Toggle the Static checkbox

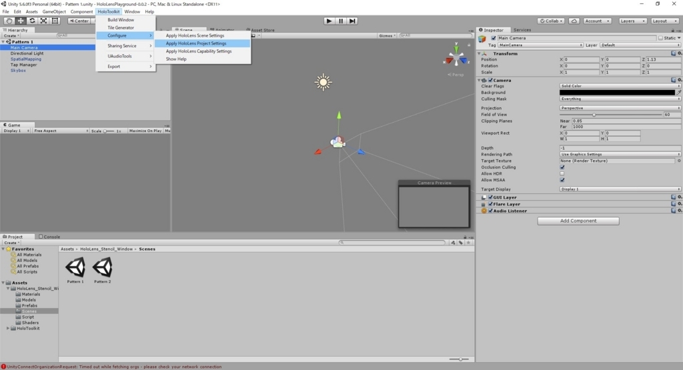point(661,38)
